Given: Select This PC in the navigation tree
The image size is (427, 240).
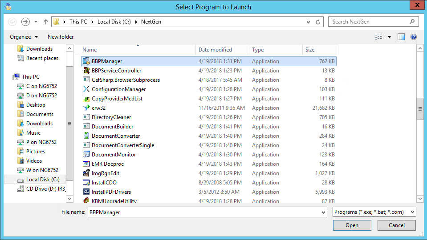Looking at the screenshot, I should 26,76.
